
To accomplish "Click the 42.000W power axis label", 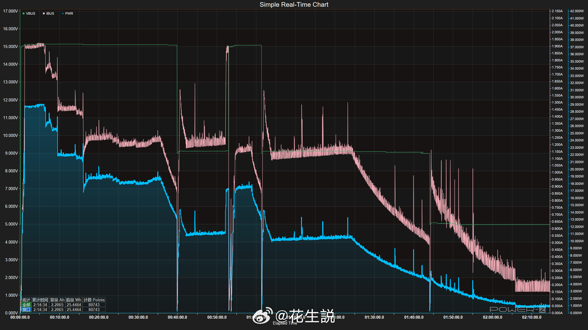I will click(x=577, y=11).
